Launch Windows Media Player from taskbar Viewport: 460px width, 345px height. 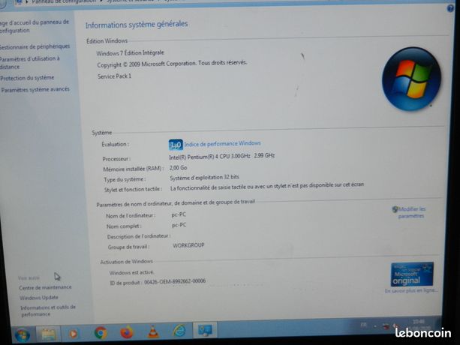pyautogui.click(x=74, y=334)
